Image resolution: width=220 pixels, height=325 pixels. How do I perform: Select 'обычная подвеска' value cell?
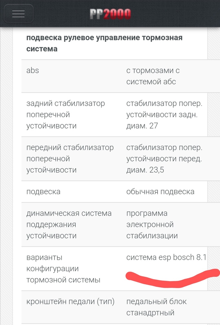[160, 191]
